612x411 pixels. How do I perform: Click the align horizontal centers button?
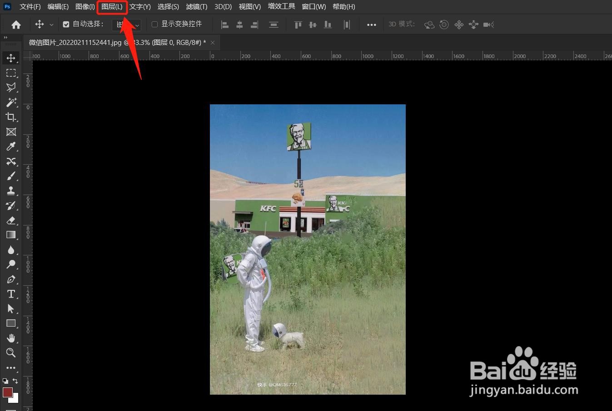point(239,24)
